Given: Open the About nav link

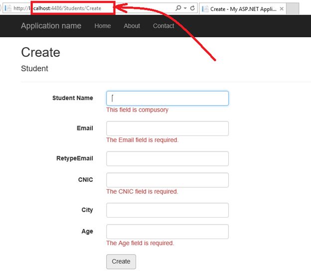Looking at the screenshot, I should 132,26.
